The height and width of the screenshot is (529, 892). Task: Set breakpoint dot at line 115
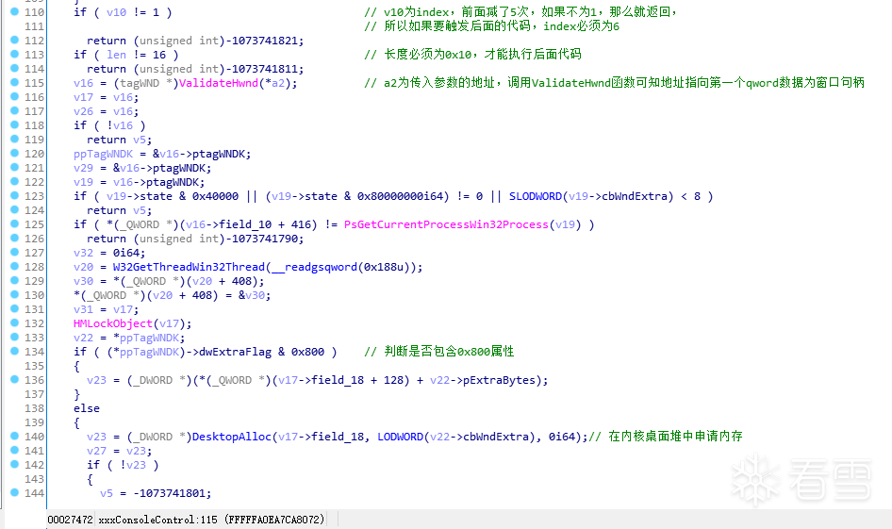coord(15,82)
